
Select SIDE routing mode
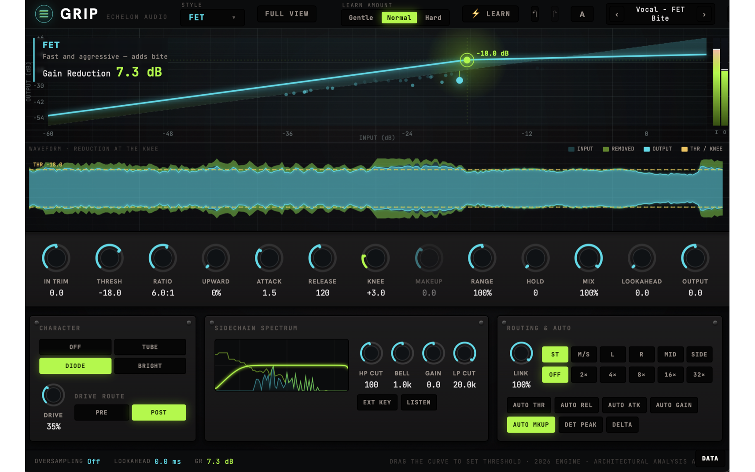[699, 354]
